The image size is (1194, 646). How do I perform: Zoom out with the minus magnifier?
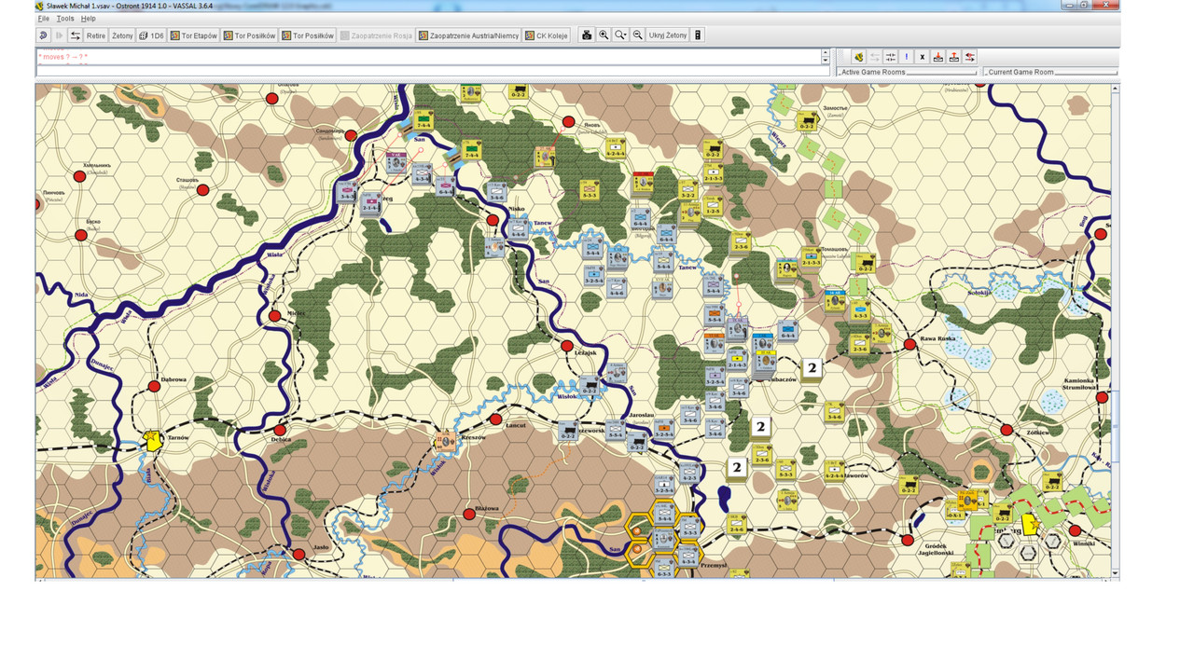637,35
